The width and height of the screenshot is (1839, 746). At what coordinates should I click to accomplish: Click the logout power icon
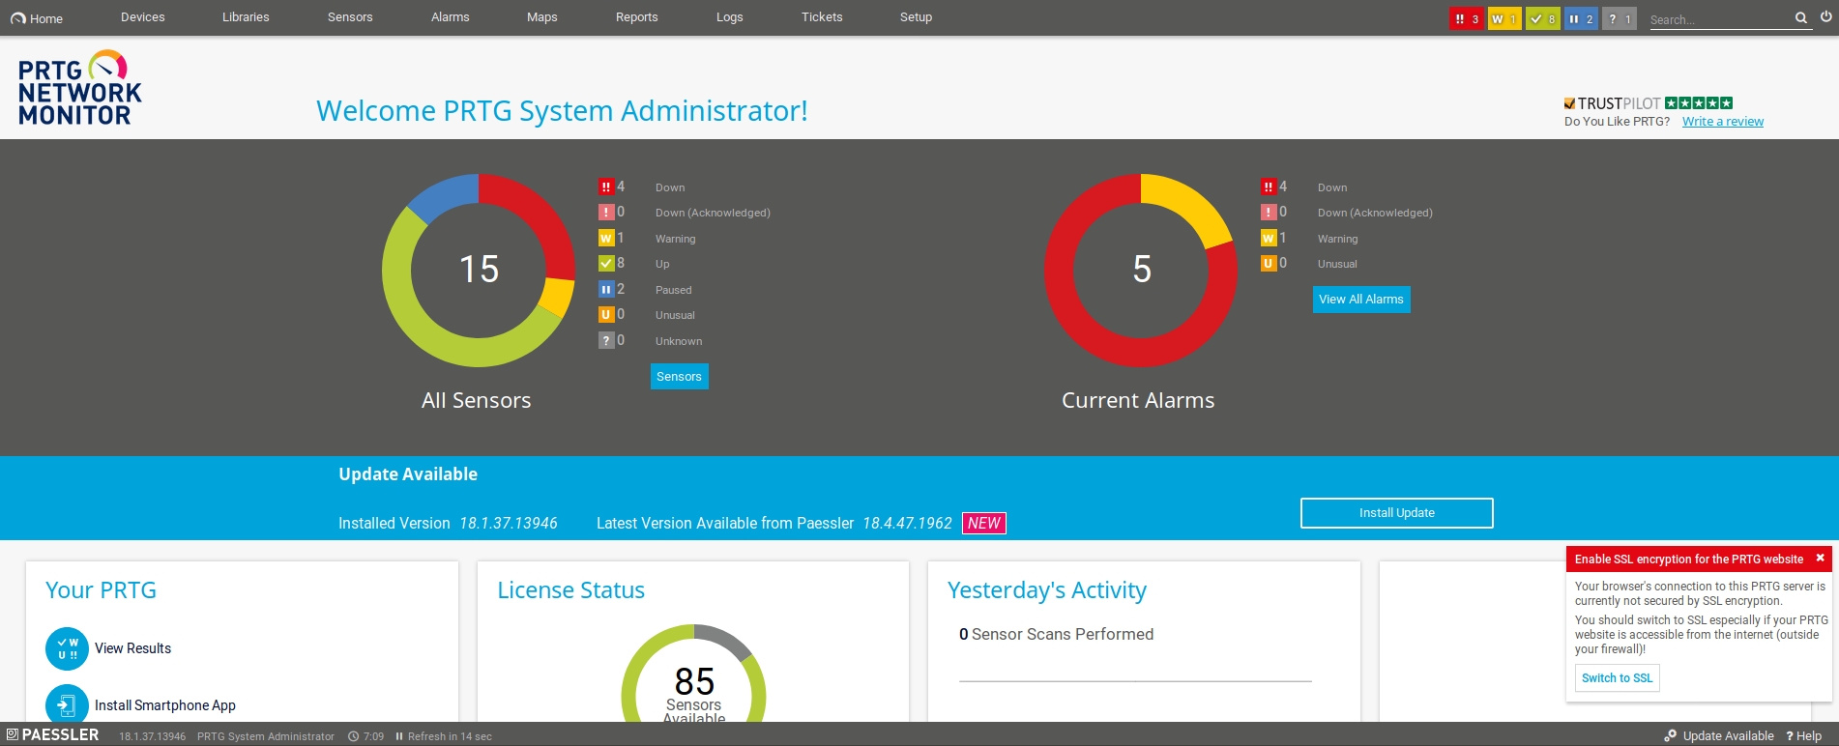(x=1826, y=16)
